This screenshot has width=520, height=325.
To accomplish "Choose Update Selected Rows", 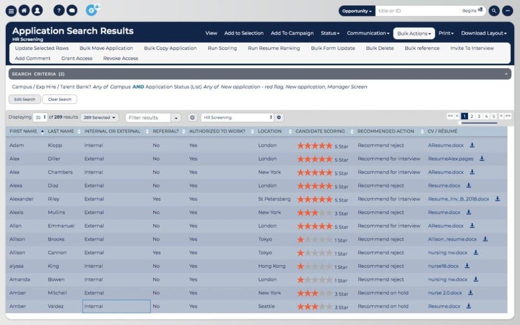I will click(x=42, y=48).
